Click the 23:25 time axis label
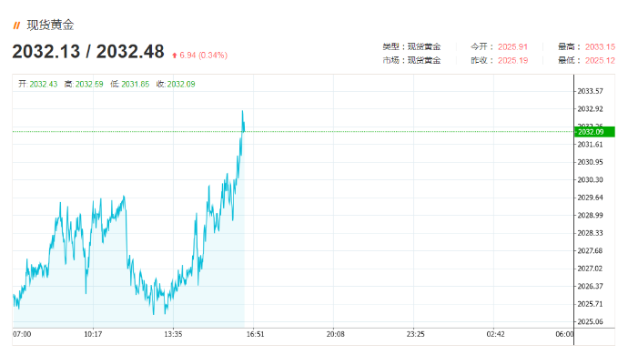 click(x=415, y=334)
